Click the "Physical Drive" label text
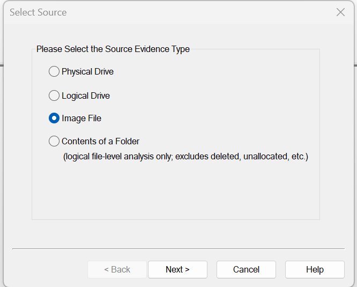 [87, 71]
